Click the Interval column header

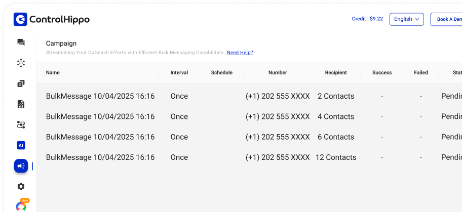coord(179,73)
